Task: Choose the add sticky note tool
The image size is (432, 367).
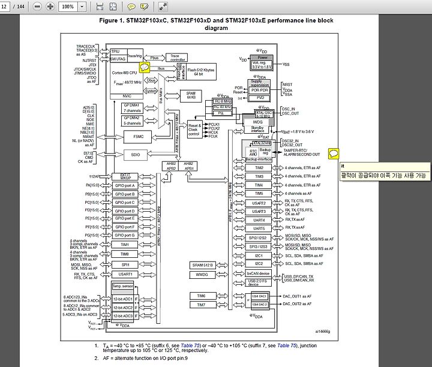Action: pos(131,7)
